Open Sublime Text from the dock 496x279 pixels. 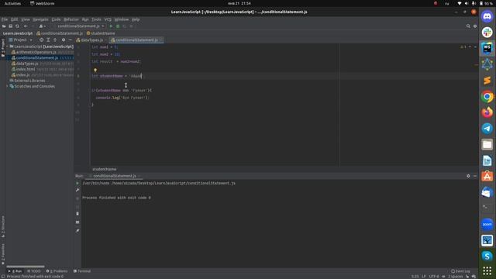coord(487,81)
